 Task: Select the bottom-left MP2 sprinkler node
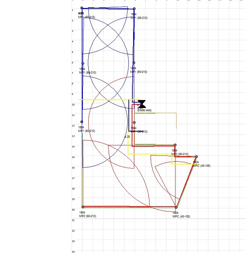point(83,207)
